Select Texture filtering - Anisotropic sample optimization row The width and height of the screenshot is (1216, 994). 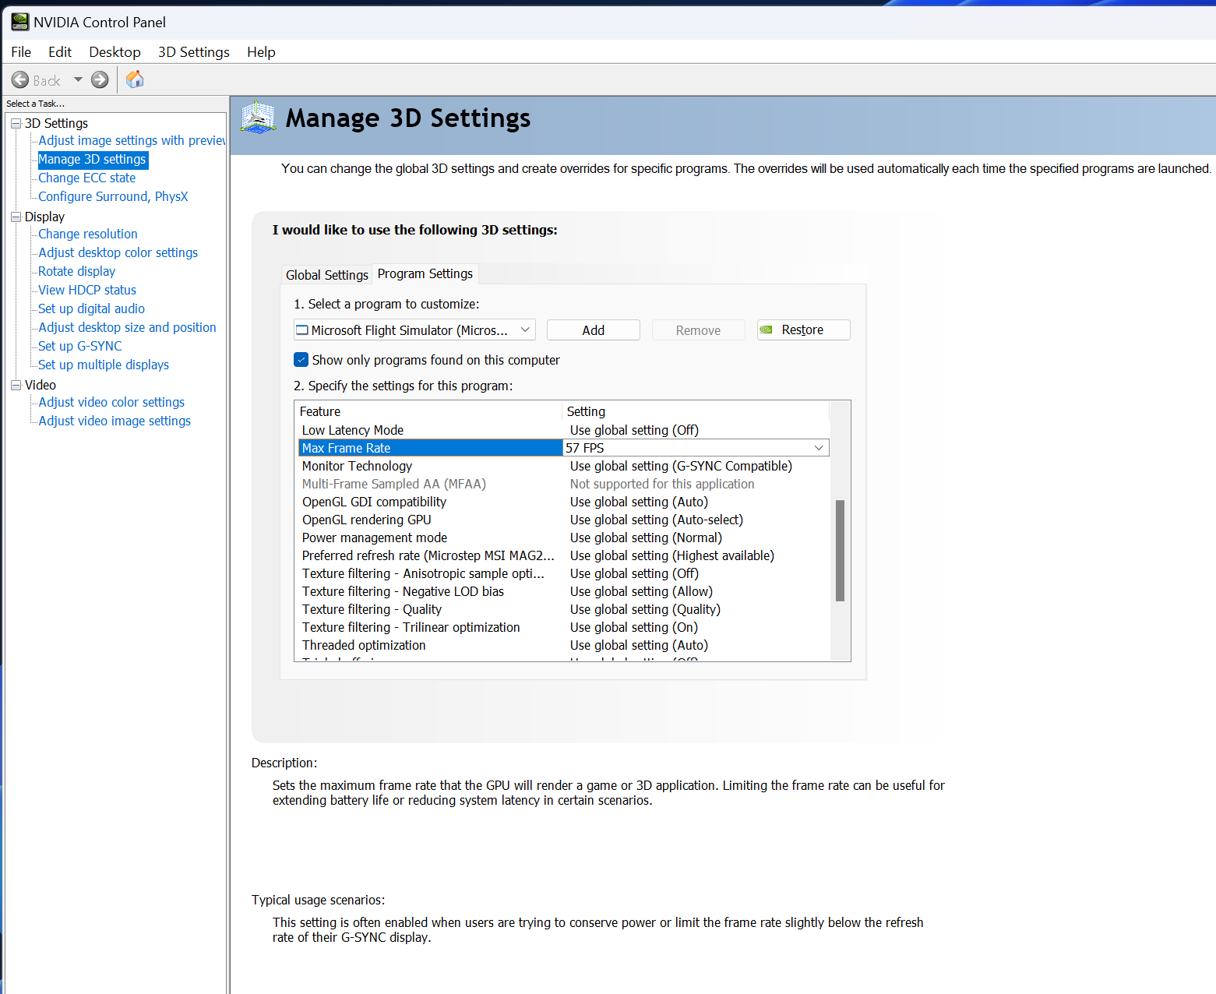tap(564, 573)
